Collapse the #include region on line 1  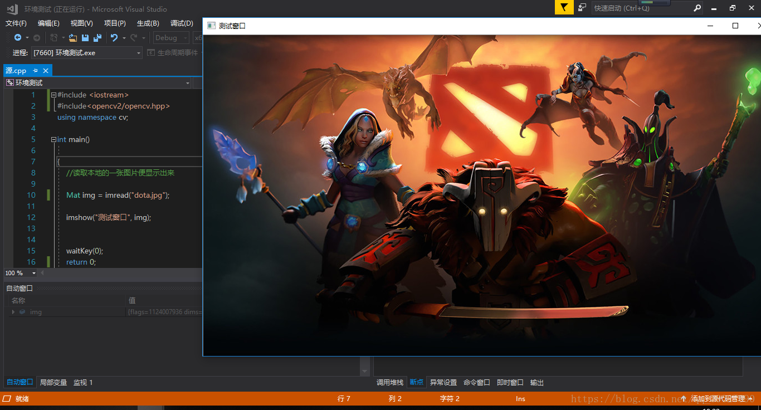coord(53,95)
